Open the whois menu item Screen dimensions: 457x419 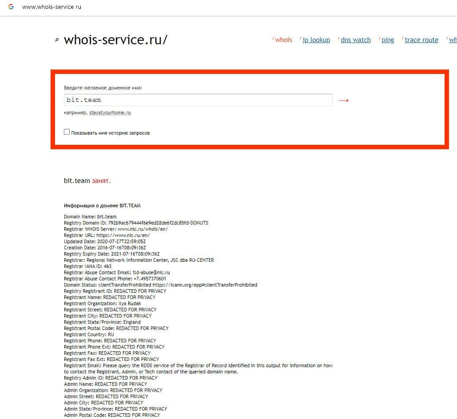coord(283,40)
